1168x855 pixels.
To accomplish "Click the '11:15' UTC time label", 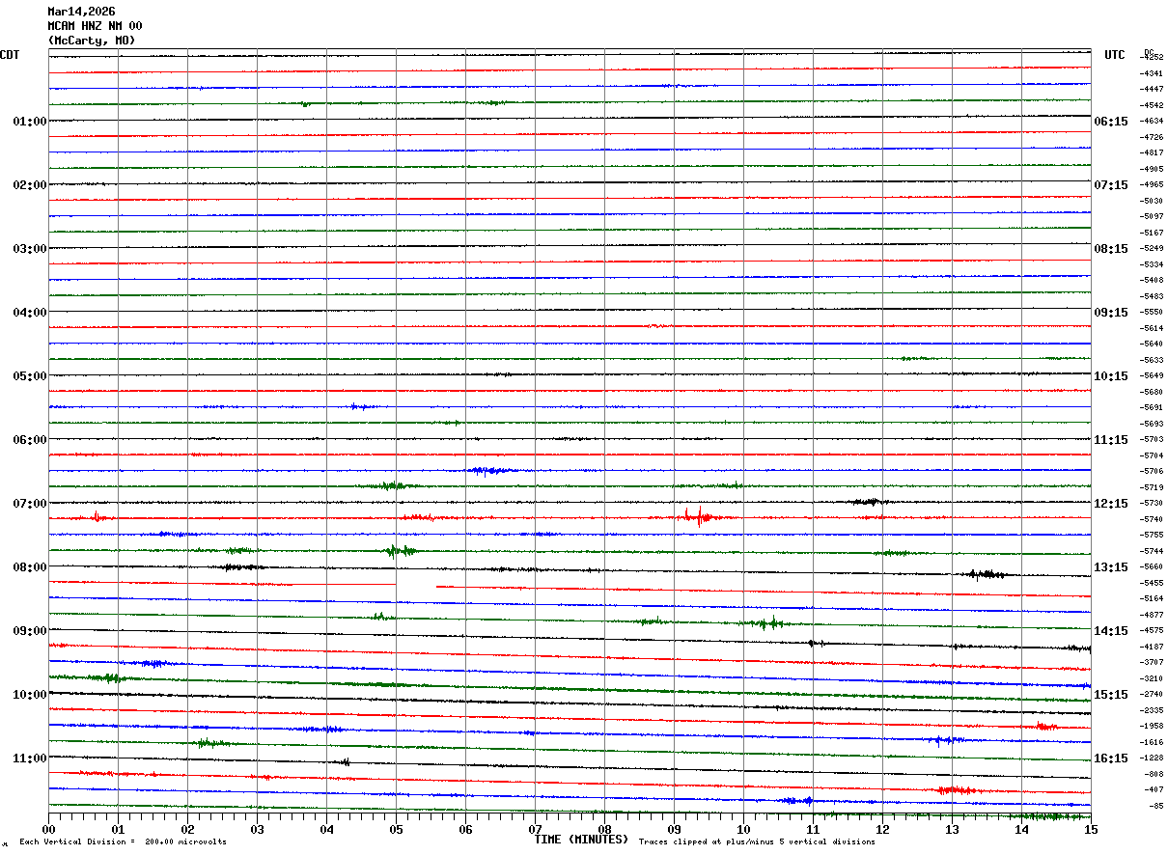I will pos(1111,440).
